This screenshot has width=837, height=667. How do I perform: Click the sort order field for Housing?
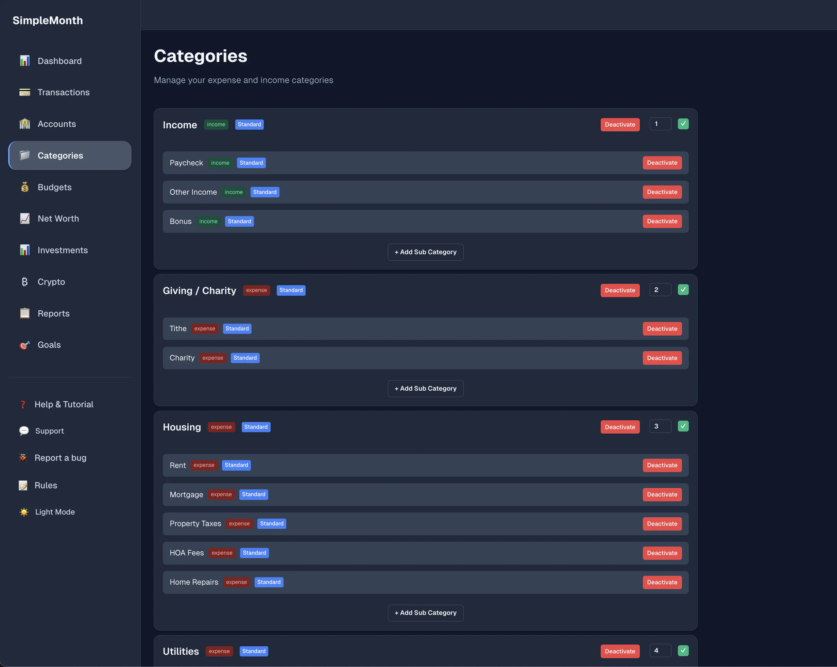pos(660,426)
